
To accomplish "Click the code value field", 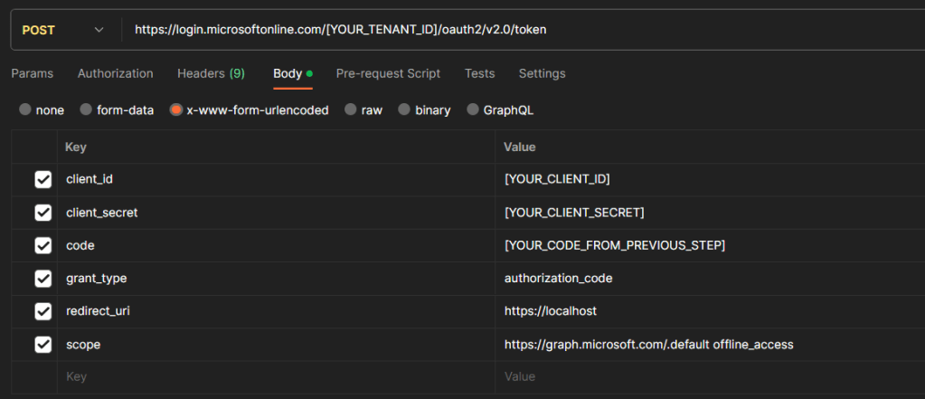I will 615,245.
